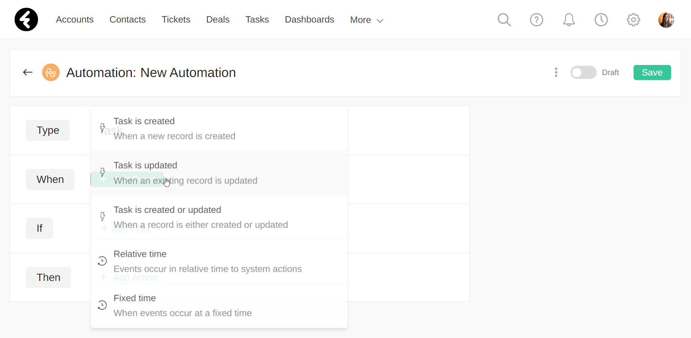
Task: Toggle the Draft switch on
Action: pyautogui.click(x=583, y=72)
